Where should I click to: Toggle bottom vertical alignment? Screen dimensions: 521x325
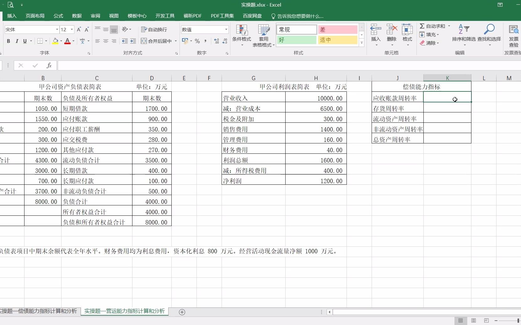[x=114, y=29]
